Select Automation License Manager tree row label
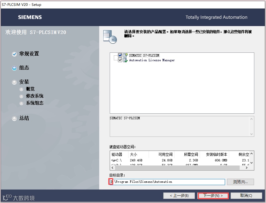This screenshot has height=203, width=266. click(x=152, y=60)
